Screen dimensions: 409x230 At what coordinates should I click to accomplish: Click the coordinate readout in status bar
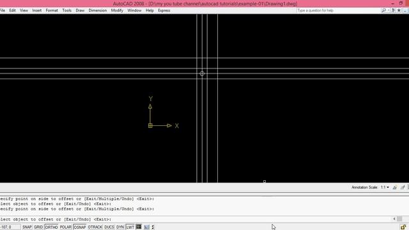tap(10, 227)
